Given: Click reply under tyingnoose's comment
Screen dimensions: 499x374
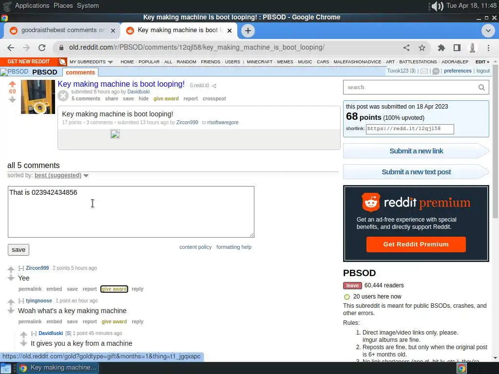Looking at the screenshot, I should 137,321.
